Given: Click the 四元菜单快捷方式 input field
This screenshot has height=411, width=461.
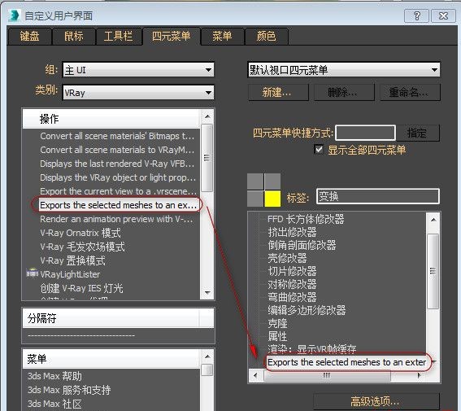Looking at the screenshot, I should click(x=365, y=133).
